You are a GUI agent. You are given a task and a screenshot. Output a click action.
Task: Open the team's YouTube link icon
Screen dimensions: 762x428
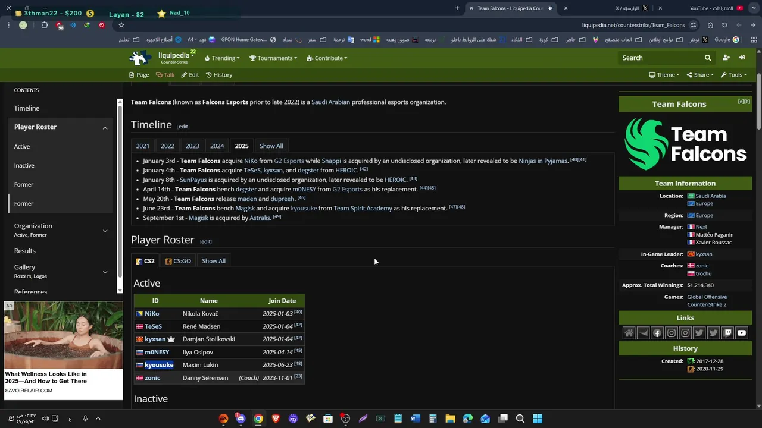[x=741, y=333]
